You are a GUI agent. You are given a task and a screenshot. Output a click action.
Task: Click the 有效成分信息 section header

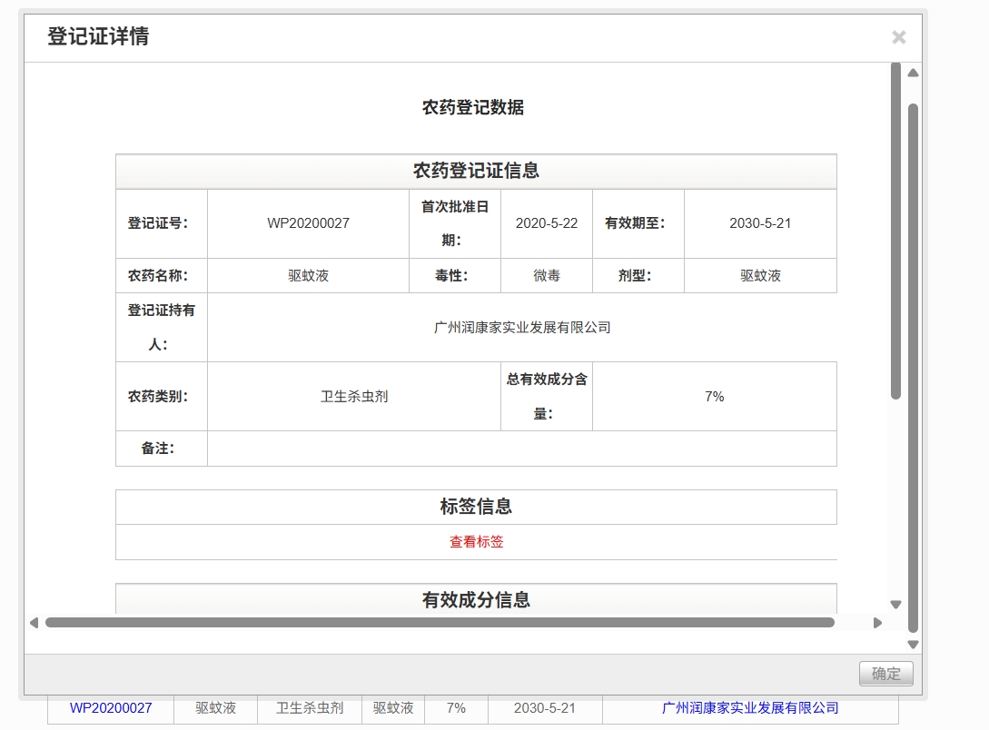click(476, 599)
